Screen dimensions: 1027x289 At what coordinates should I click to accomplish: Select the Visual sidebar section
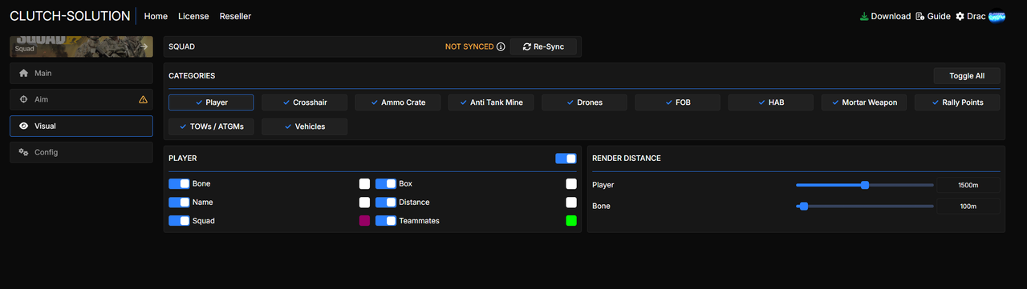tap(81, 126)
